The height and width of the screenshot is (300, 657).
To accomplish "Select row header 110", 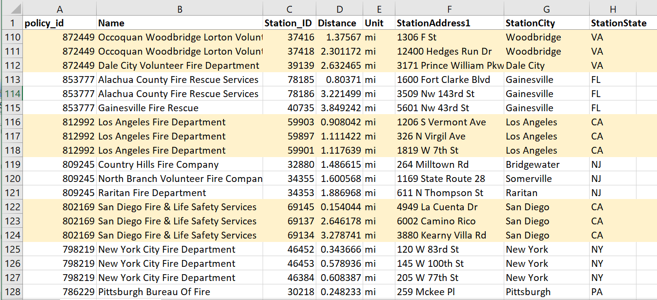I will 12,37.
